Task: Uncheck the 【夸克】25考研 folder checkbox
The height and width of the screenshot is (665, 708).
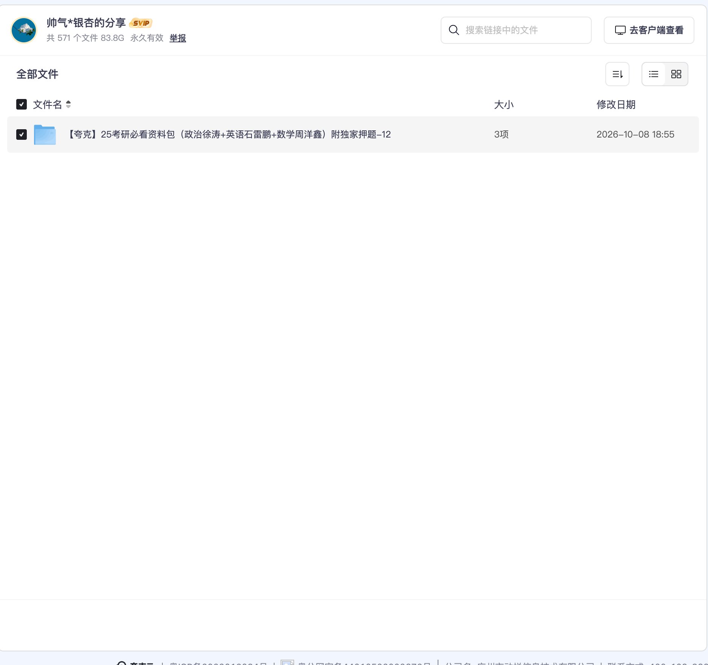Action: point(22,135)
